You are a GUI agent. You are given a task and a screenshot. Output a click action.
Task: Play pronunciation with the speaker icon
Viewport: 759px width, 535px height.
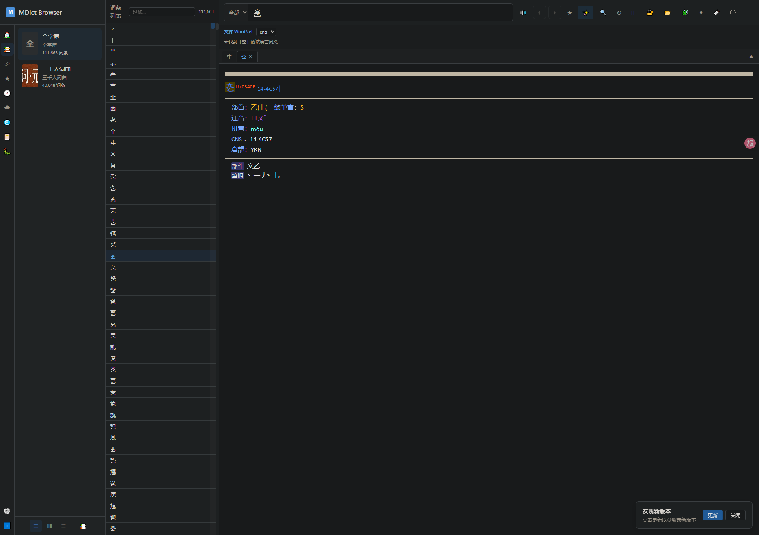[x=523, y=13]
